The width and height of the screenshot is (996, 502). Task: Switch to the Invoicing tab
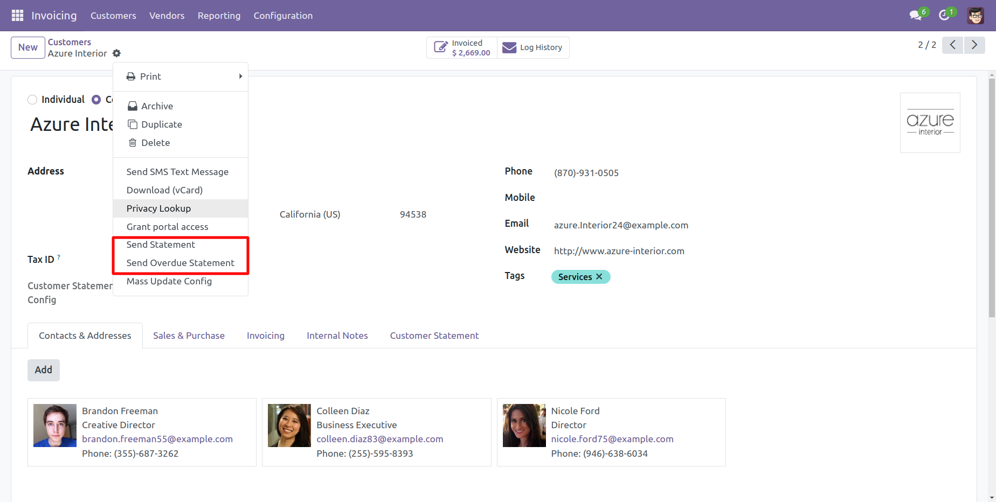[x=266, y=336]
